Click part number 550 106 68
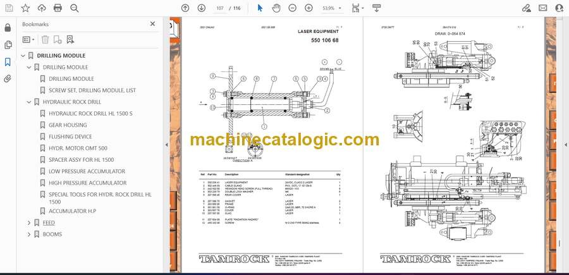This screenshot has height=275, width=569. [x=325, y=40]
